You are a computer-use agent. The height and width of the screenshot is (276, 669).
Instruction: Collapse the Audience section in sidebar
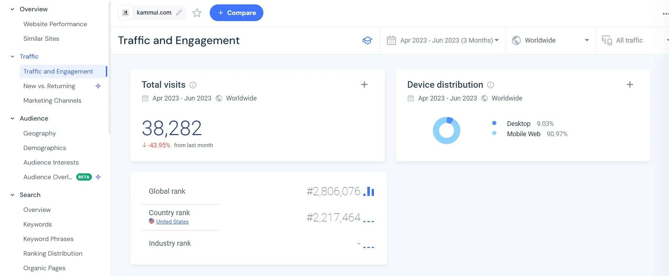[x=12, y=118]
